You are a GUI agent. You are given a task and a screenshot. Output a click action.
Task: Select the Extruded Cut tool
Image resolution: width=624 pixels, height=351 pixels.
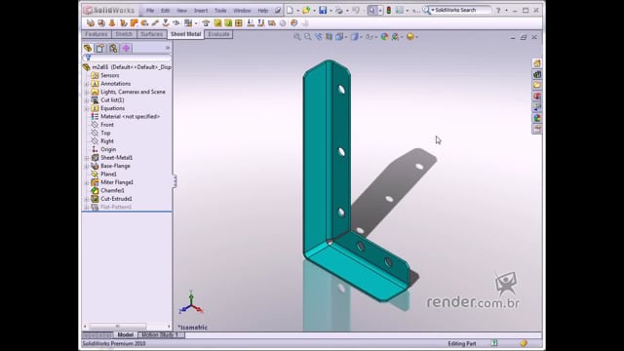coord(217,23)
